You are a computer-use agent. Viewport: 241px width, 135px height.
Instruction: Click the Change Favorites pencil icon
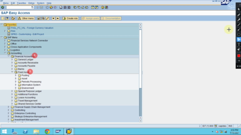(x=47, y=18)
